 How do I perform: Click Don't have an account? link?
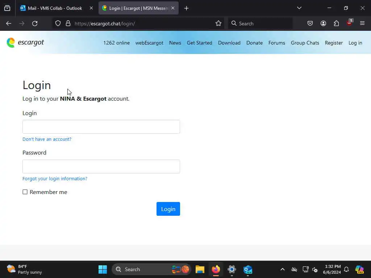pyautogui.click(x=47, y=139)
